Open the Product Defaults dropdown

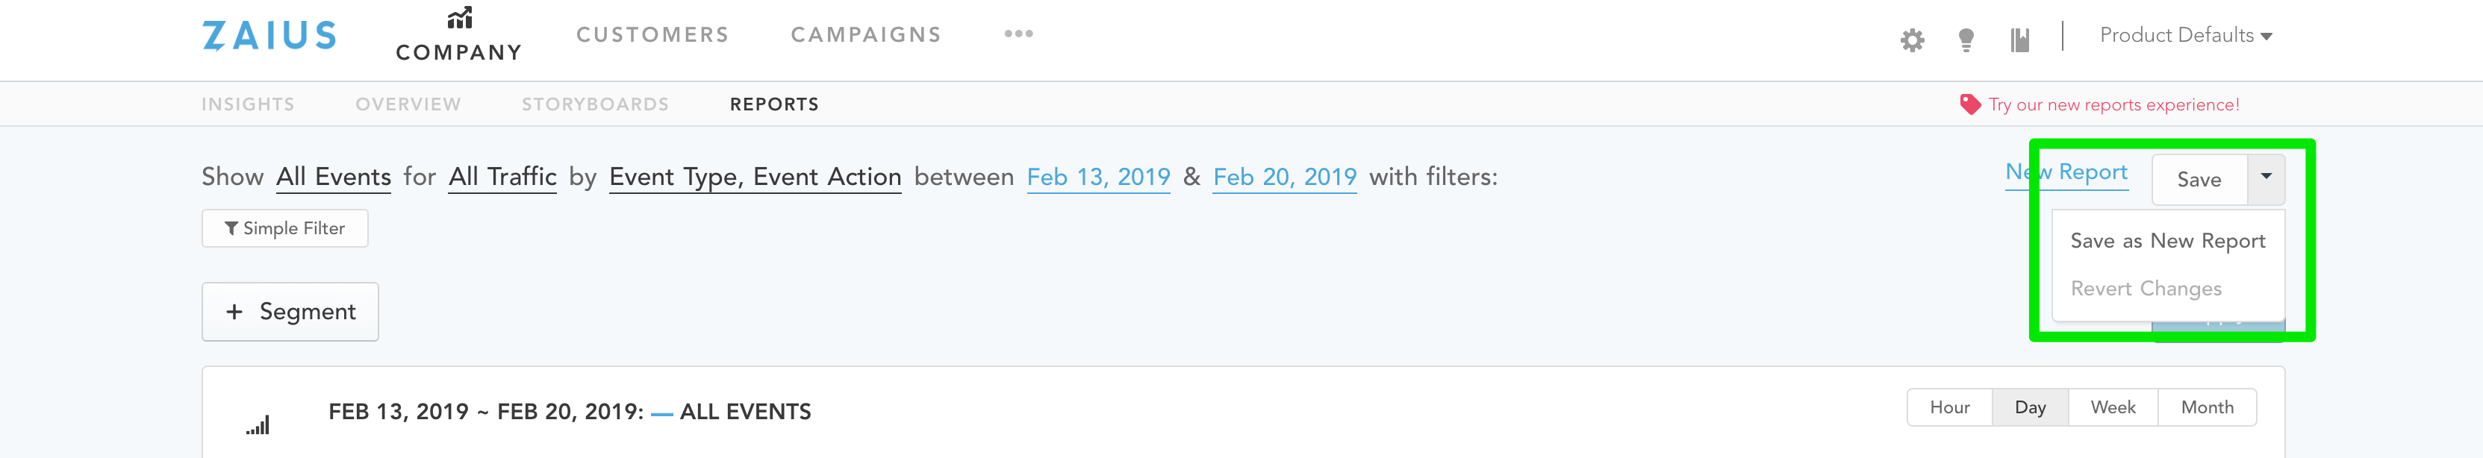(x=2185, y=36)
